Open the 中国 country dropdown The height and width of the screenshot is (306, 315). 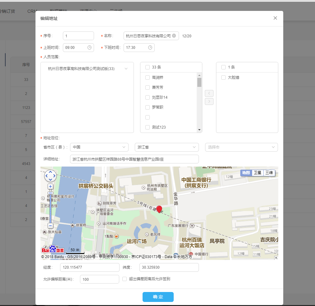99,147
